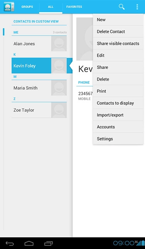Select the All contacts tab

[51, 7]
